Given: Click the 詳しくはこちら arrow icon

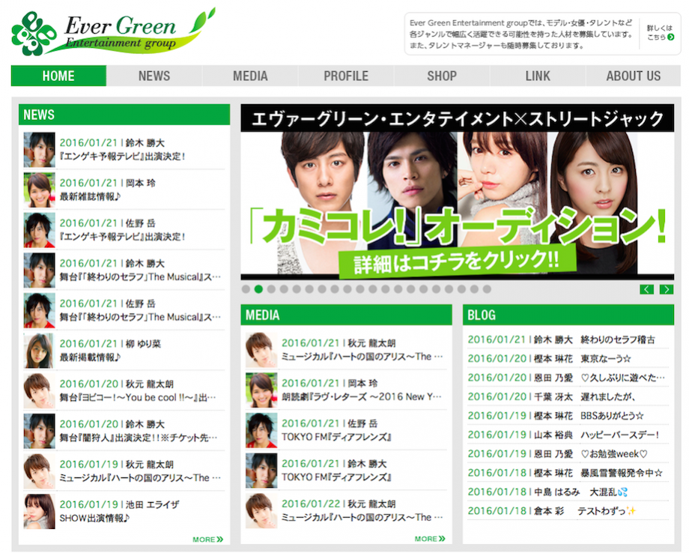Looking at the screenshot, I should tap(670, 37).
